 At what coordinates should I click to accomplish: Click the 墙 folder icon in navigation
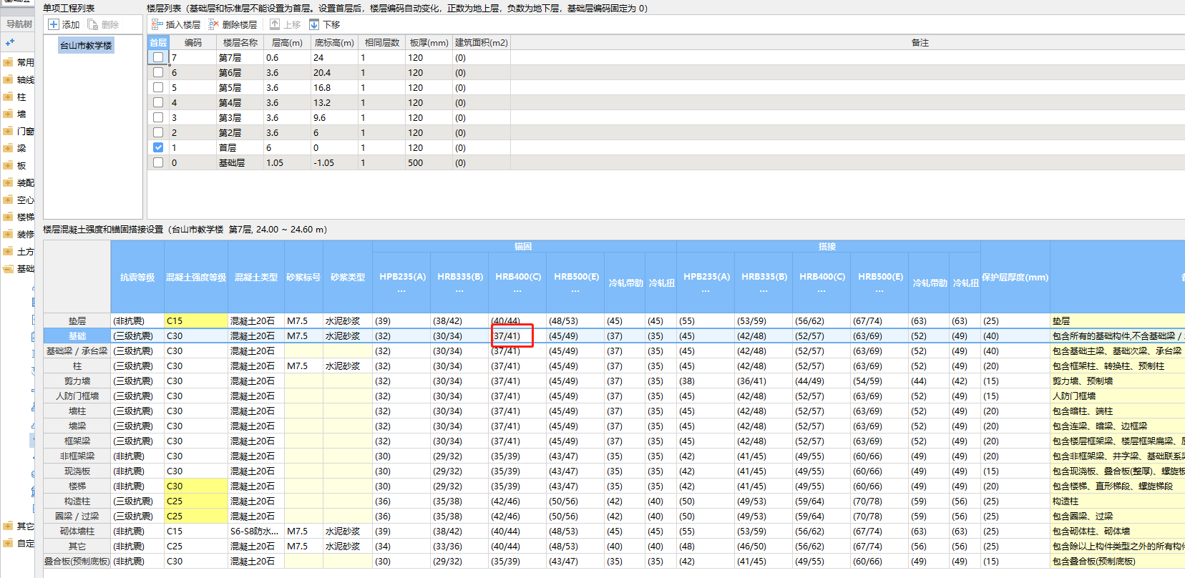8,114
